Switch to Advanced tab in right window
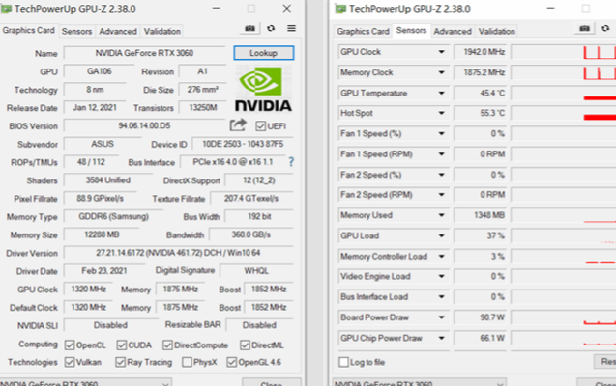The height and width of the screenshot is (386, 616). 453,31
